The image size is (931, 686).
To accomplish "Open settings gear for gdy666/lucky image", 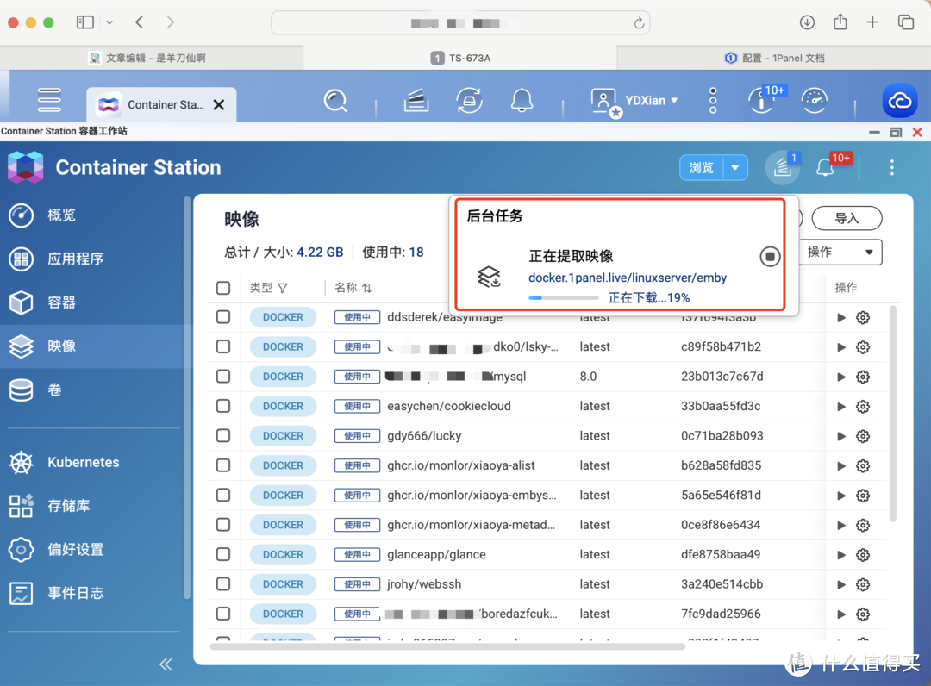I will pyautogui.click(x=862, y=436).
